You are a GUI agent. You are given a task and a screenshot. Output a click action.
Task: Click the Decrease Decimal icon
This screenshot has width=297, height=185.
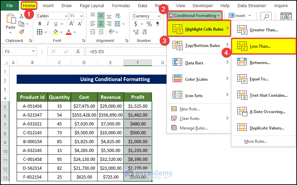144,32
